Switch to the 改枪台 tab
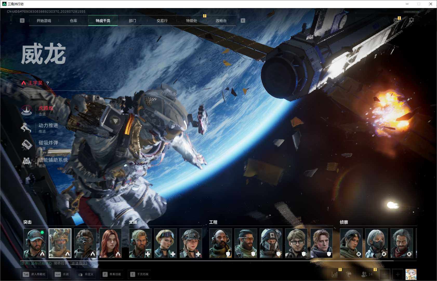The width and height of the screenshot is (437, 281). pos(221,21)
